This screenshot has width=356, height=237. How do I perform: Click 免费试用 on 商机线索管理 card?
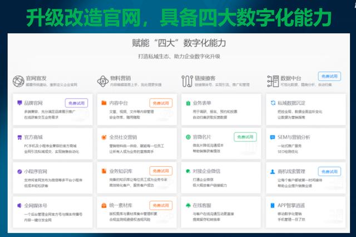[329, 171]
